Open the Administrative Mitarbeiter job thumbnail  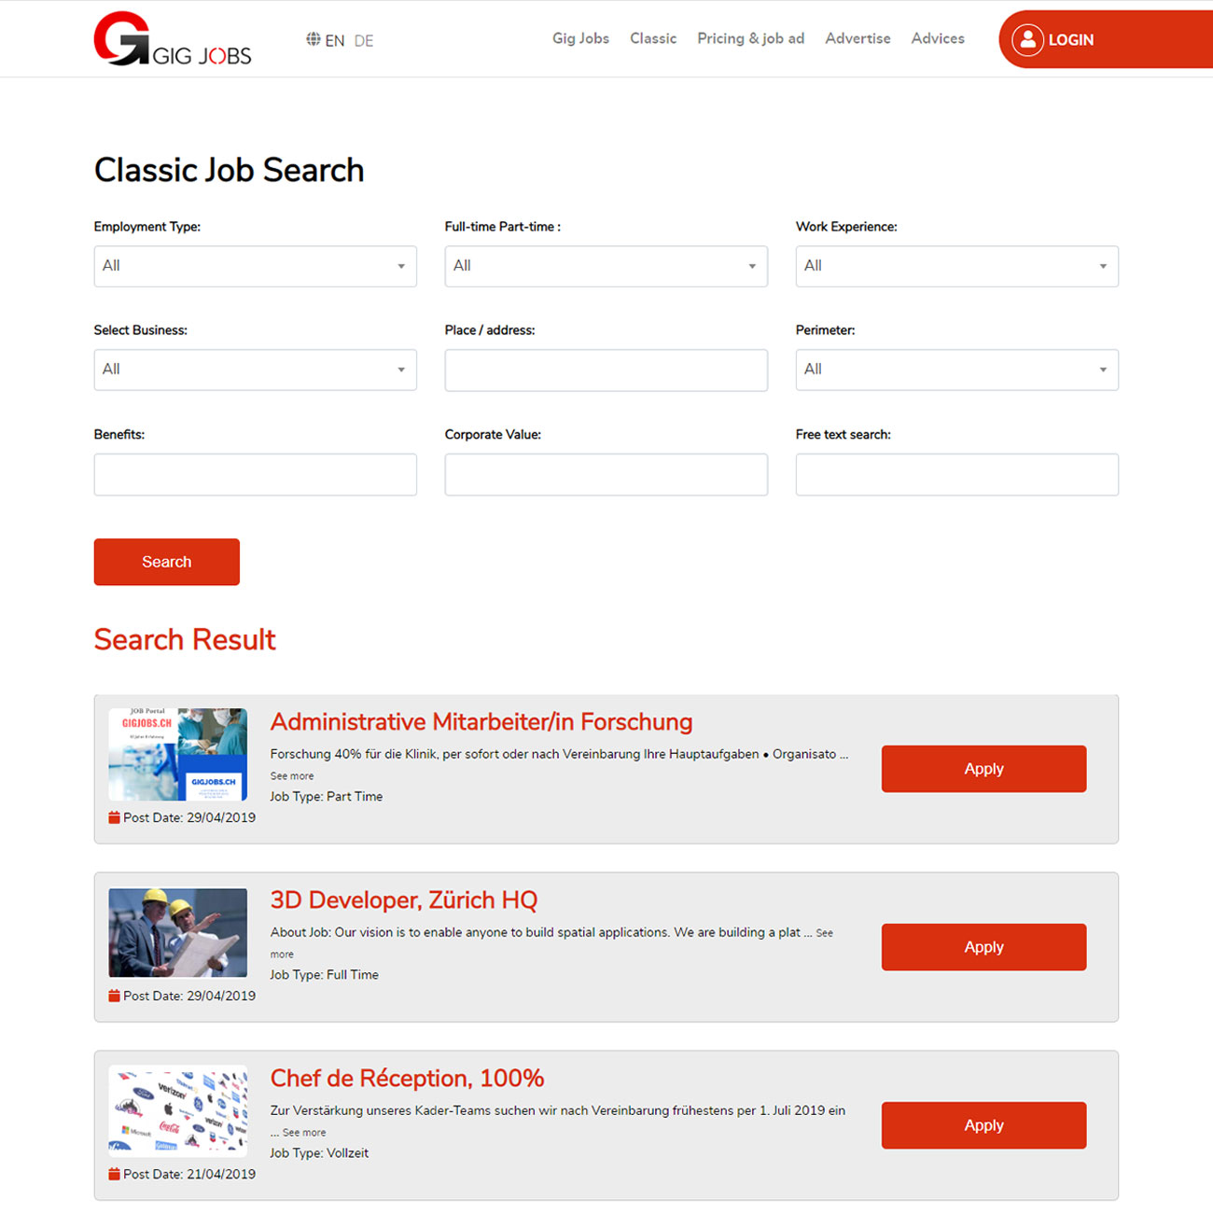(178, 754)
